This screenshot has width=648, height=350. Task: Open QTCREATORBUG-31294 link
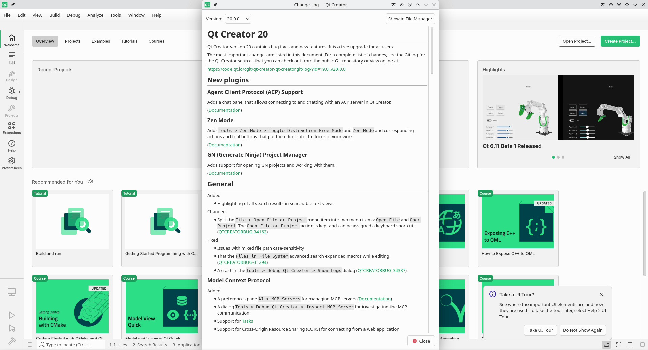(x=243, y=262)
